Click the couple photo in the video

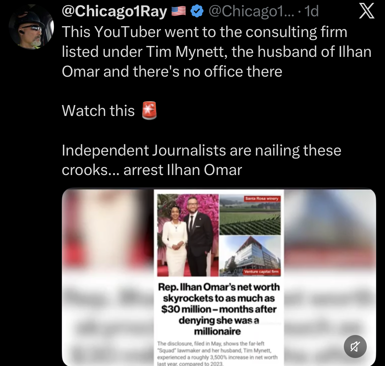(188, 235)
